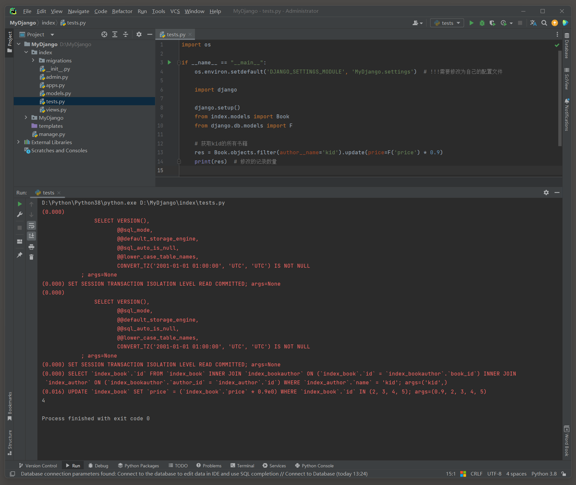Pin the Run tab
576x485 pixels.
[20, 255]
